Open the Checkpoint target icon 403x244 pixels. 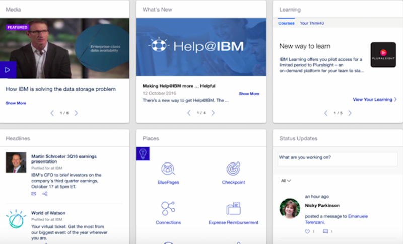233,169
